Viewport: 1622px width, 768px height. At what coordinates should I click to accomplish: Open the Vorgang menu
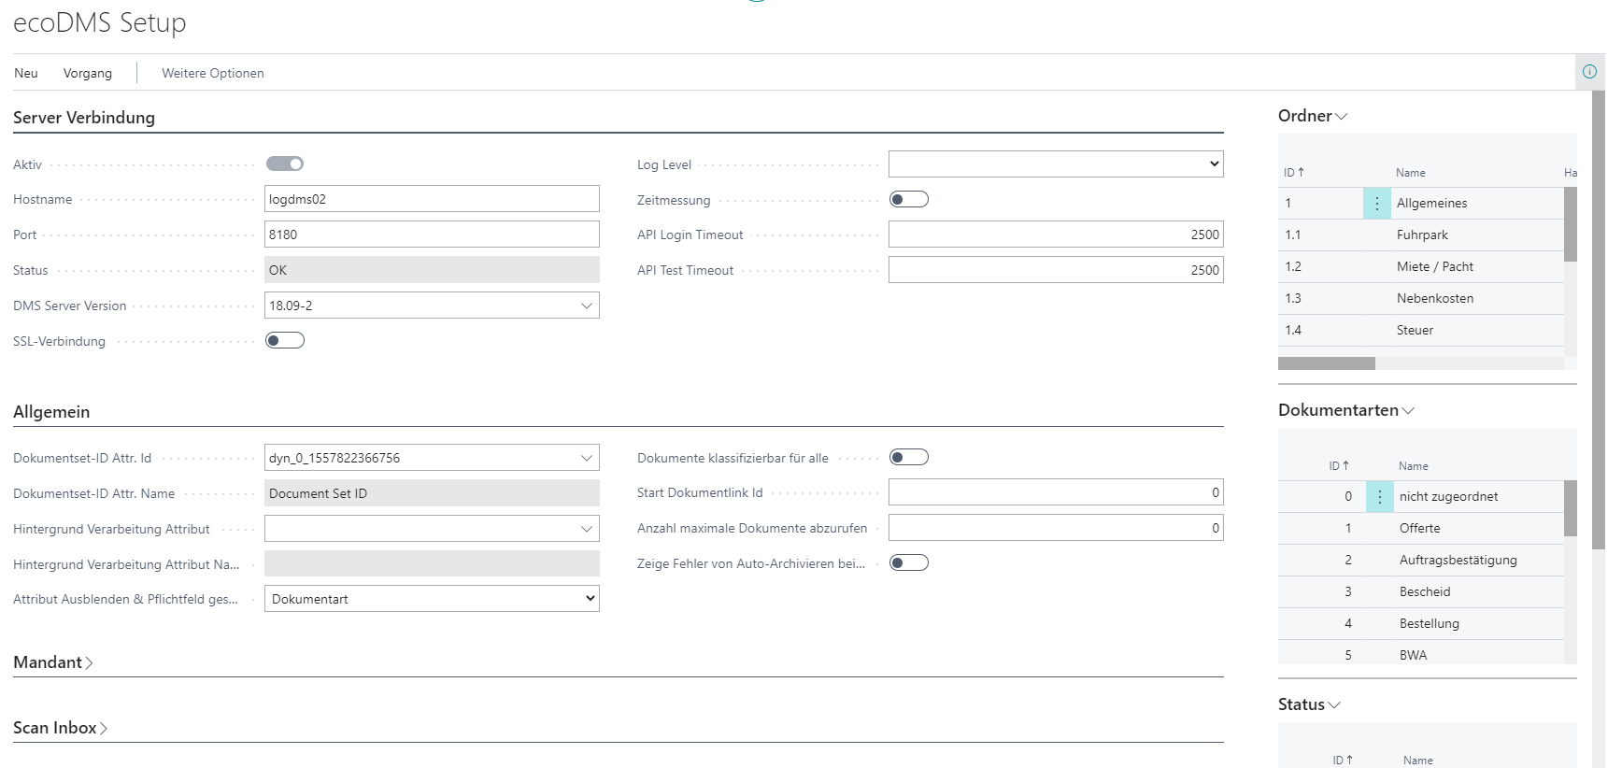click(88, 73)
